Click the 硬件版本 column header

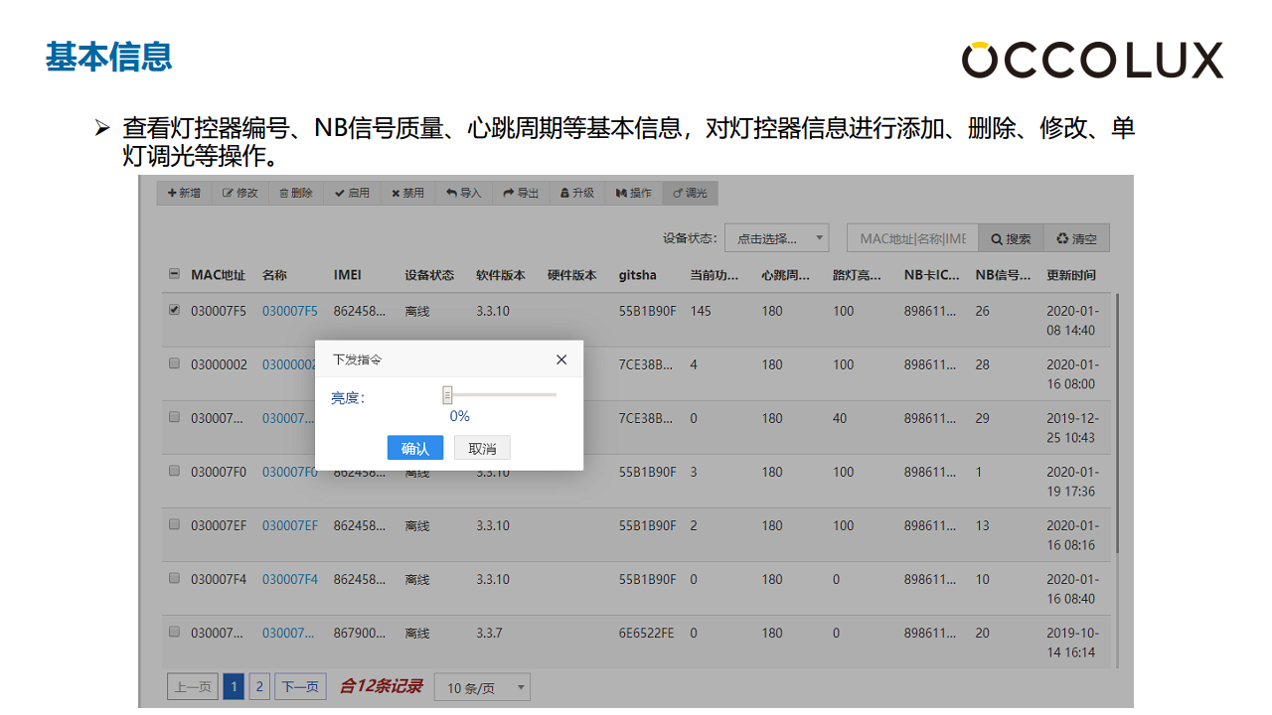click(572, 275)
